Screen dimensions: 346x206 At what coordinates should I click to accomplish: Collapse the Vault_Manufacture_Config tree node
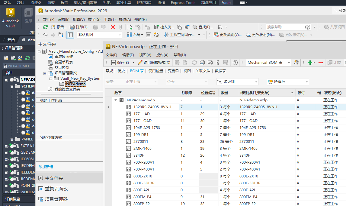39,52
